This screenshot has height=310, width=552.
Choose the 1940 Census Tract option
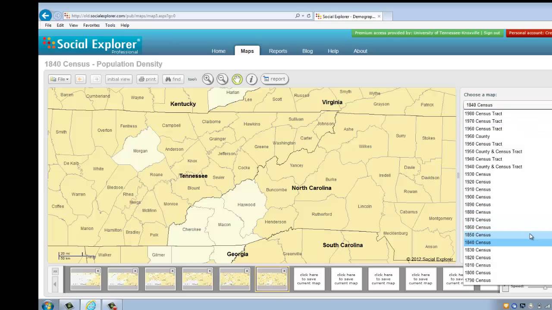tap(508, 159)
